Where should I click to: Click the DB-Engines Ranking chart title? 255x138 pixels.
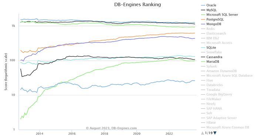tap(137, 4)
